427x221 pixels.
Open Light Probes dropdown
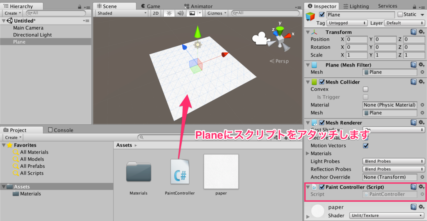click(x=394, y=161)
